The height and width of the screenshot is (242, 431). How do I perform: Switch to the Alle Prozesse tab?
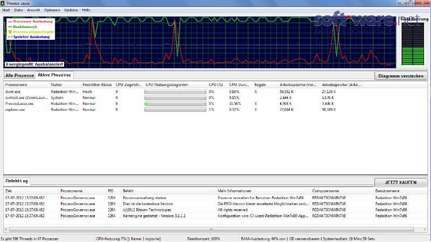coord(19,75)
